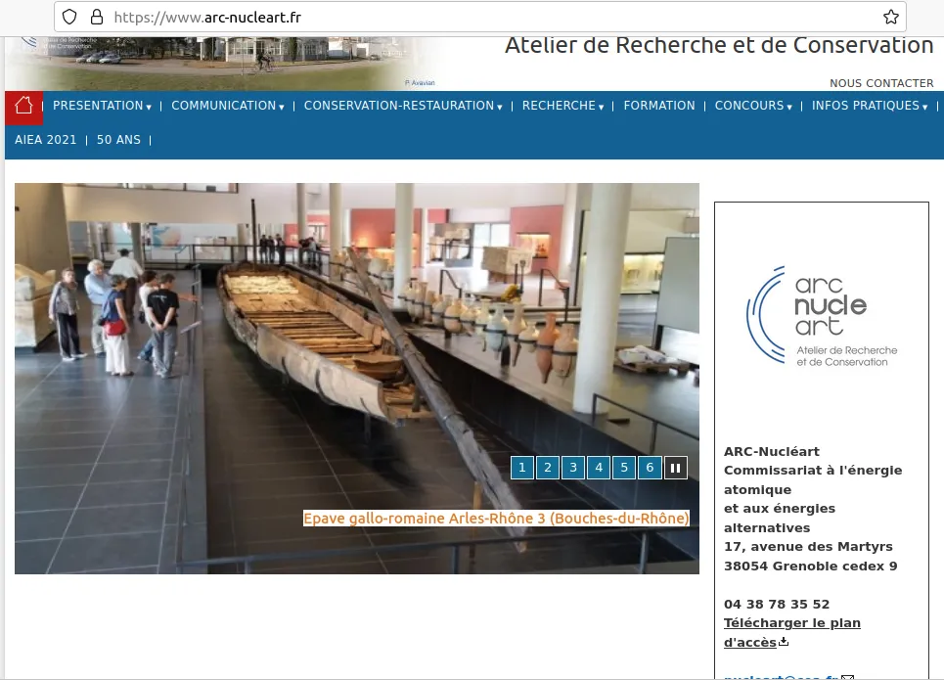This screenshot has height=680, width=944.
Task: Switch to slide 3 in the slideshow
Action: (x=573, y=468)
